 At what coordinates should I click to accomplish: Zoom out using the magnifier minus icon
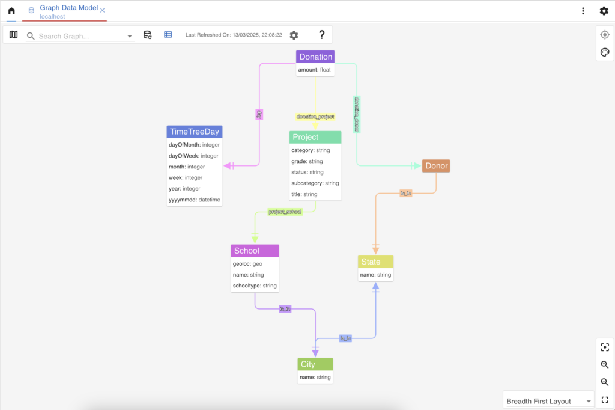pos(605,382)
